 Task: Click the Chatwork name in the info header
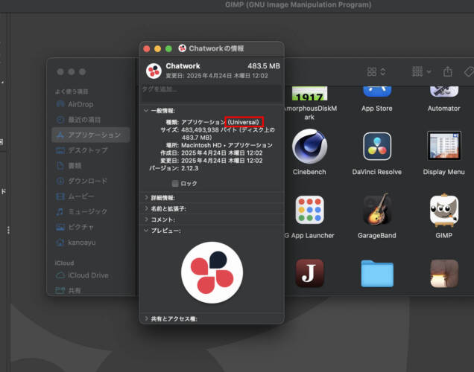[x=183, y=66]
